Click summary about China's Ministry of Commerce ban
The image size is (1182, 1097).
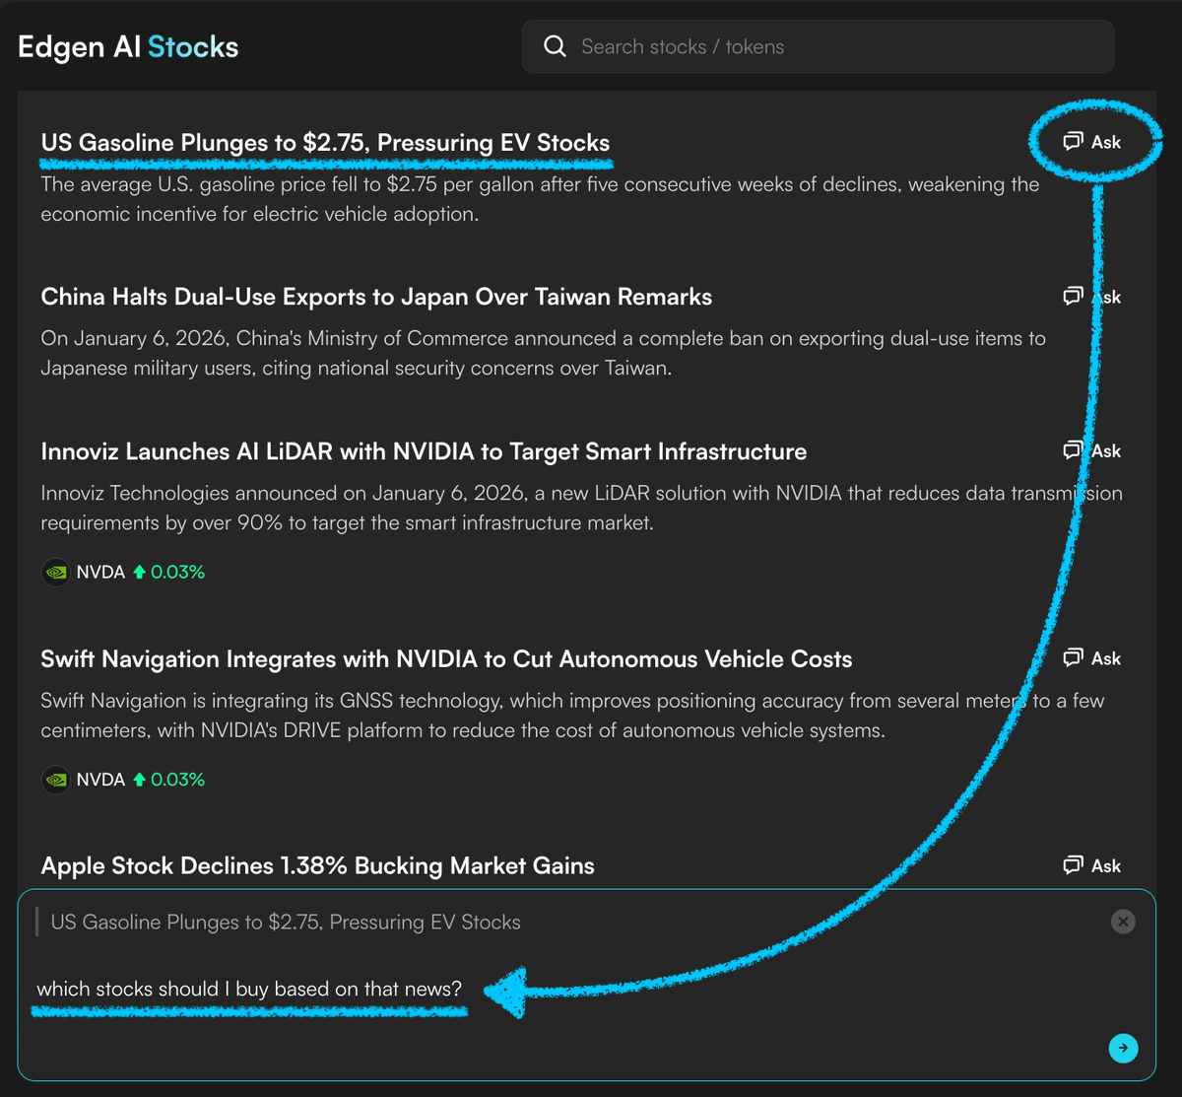tap(543, 353)
